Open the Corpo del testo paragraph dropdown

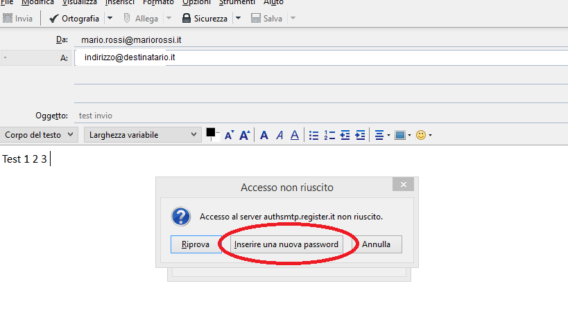[39, 135]
